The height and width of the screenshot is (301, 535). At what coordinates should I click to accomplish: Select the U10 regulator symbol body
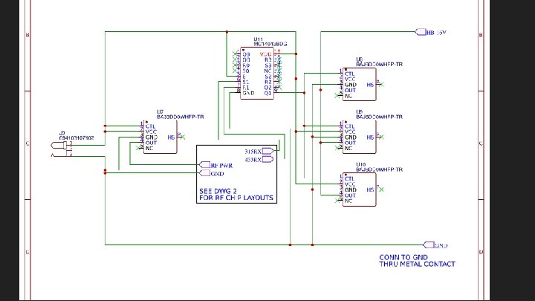tap(360, 190)
